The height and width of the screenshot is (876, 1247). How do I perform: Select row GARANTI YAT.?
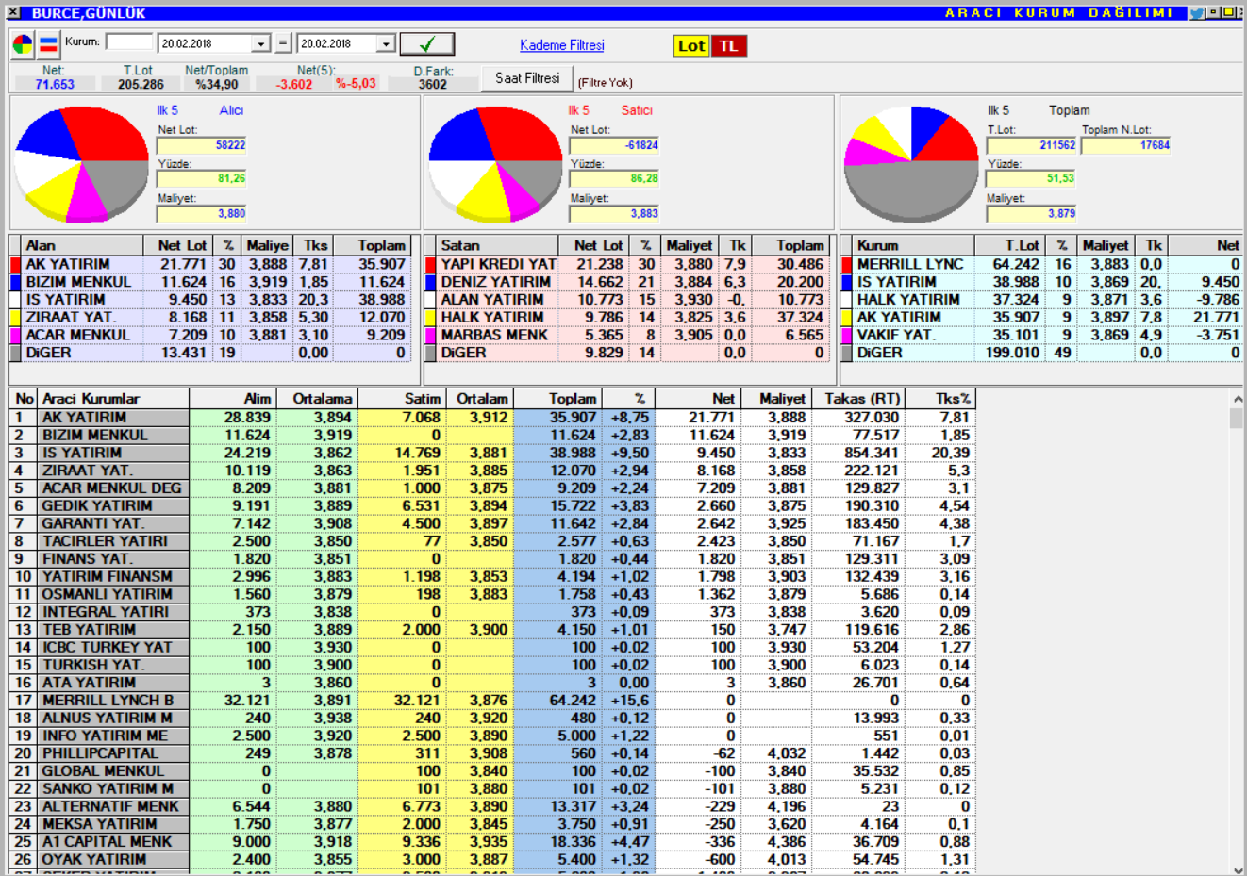(x=492, y=523)
